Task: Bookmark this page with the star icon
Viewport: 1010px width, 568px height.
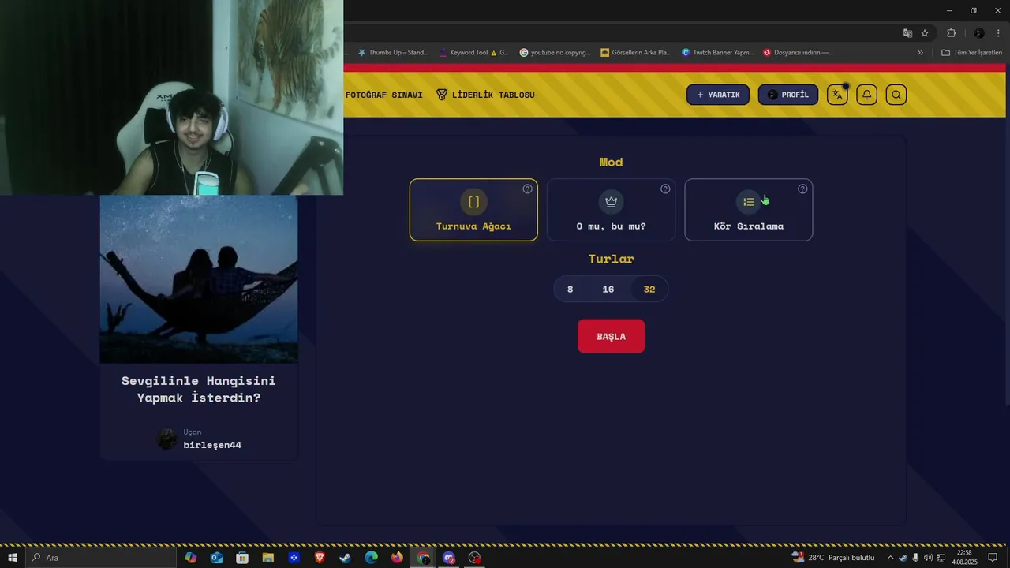Action: (925, 33)
